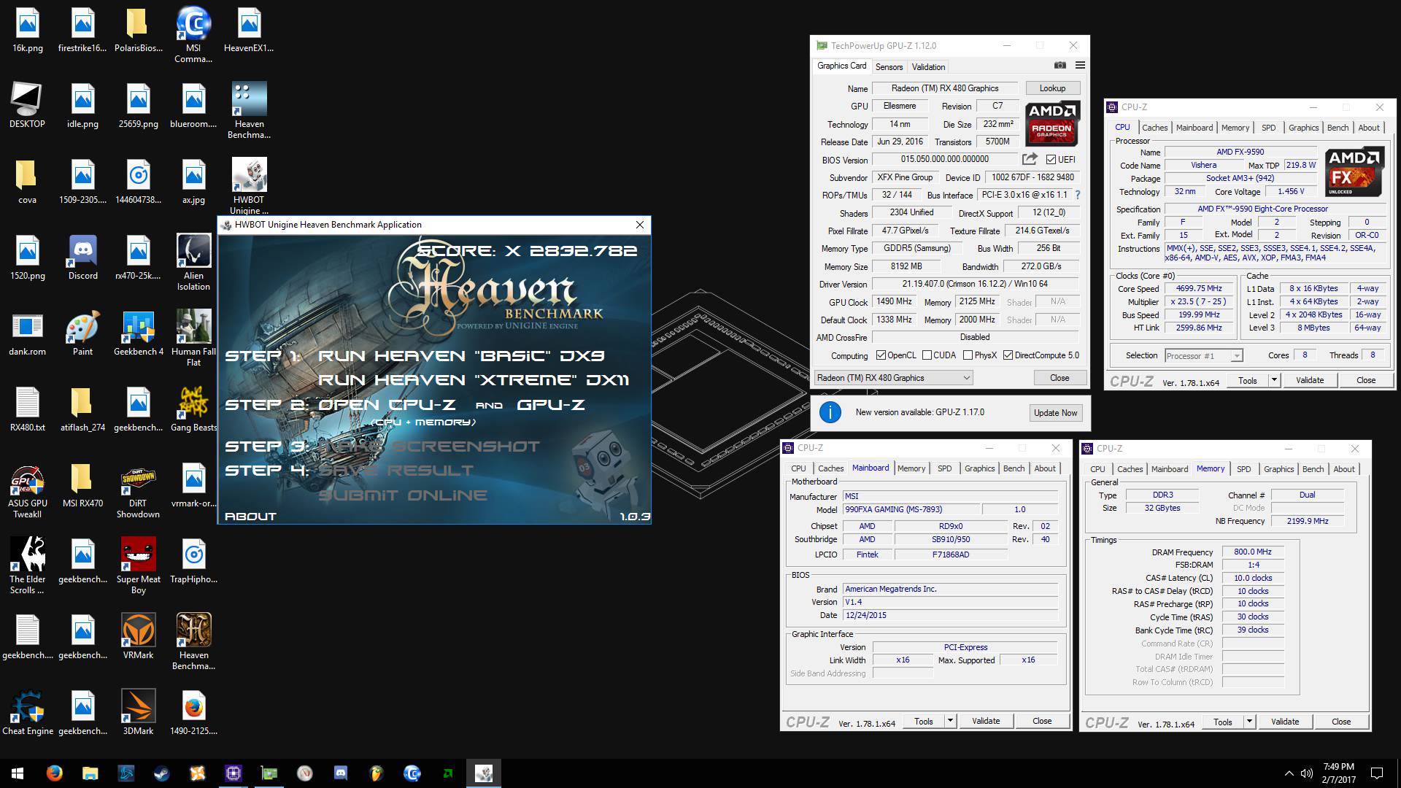This screenshot has width=1401, height=788.
Task: Toggle the PhysX checkbox
Action: [968, 355]
